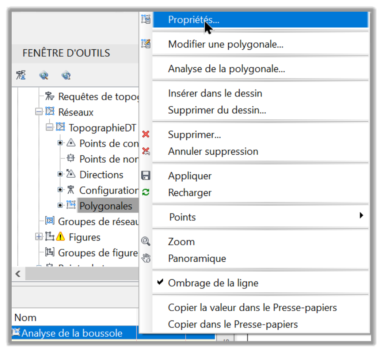Screen dimensions: 384x352
Task: Select the Figures tree item
Action: point(84,237)
